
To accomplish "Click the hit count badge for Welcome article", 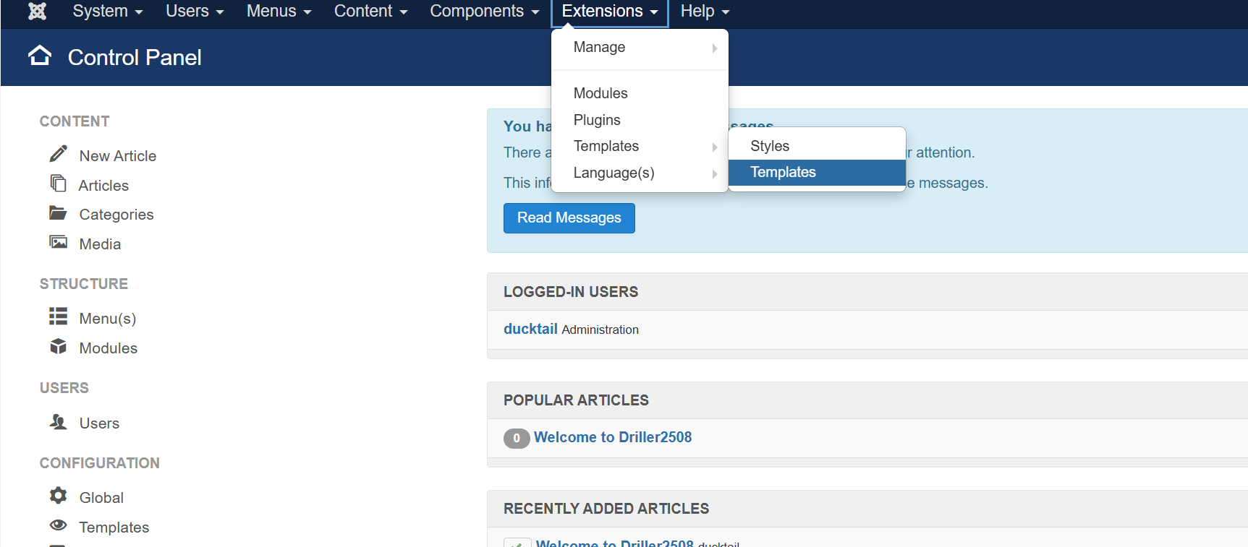I will tap(517, 438).
